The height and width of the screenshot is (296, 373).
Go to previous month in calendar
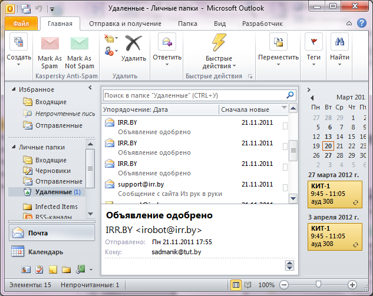[x=312, y=98]
